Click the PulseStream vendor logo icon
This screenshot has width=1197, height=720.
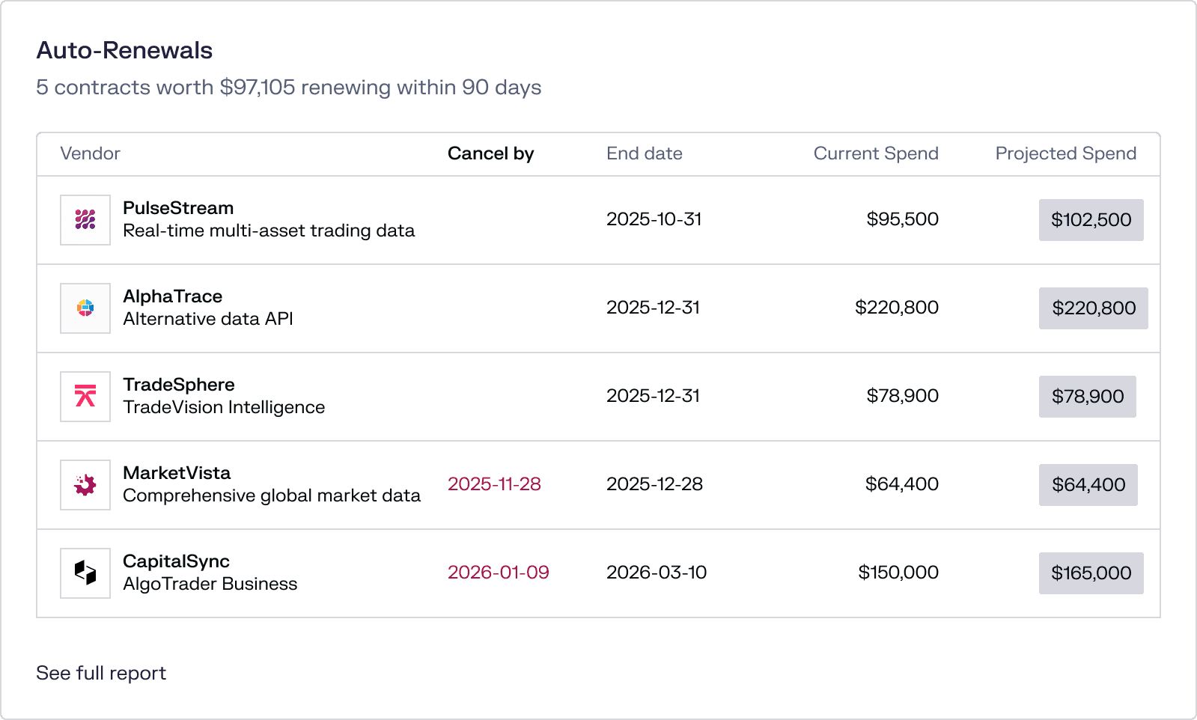(x=85, y=220)
